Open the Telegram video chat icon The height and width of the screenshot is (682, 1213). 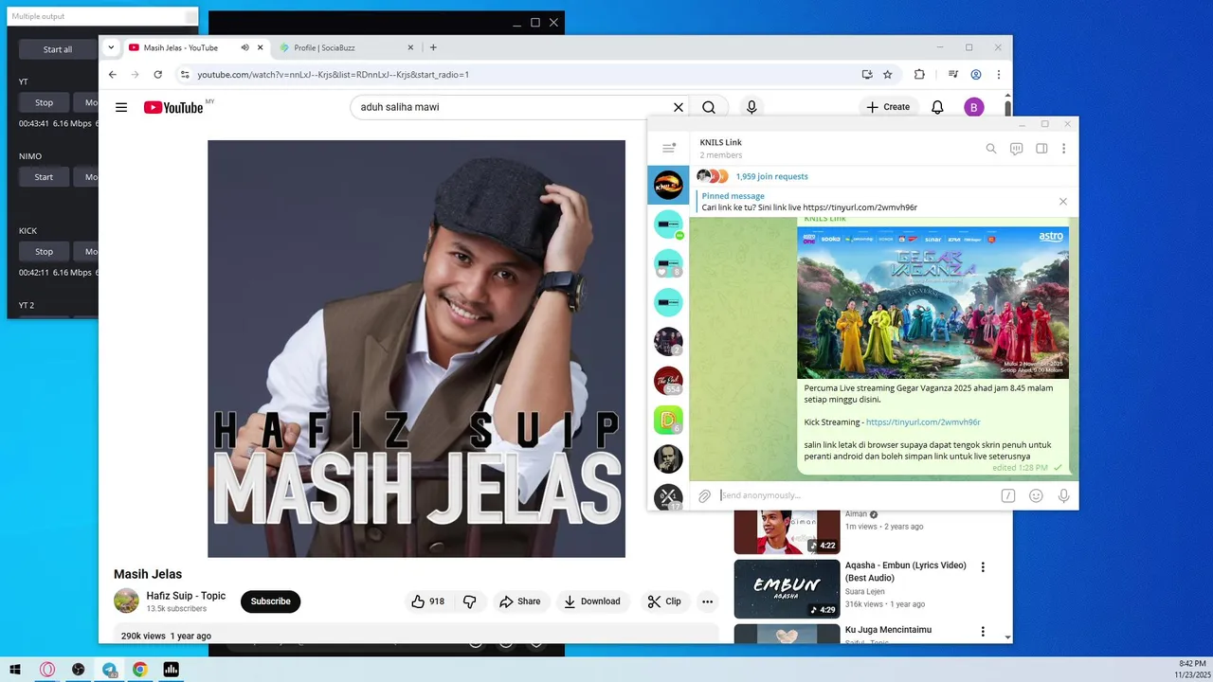[1016, 149]
